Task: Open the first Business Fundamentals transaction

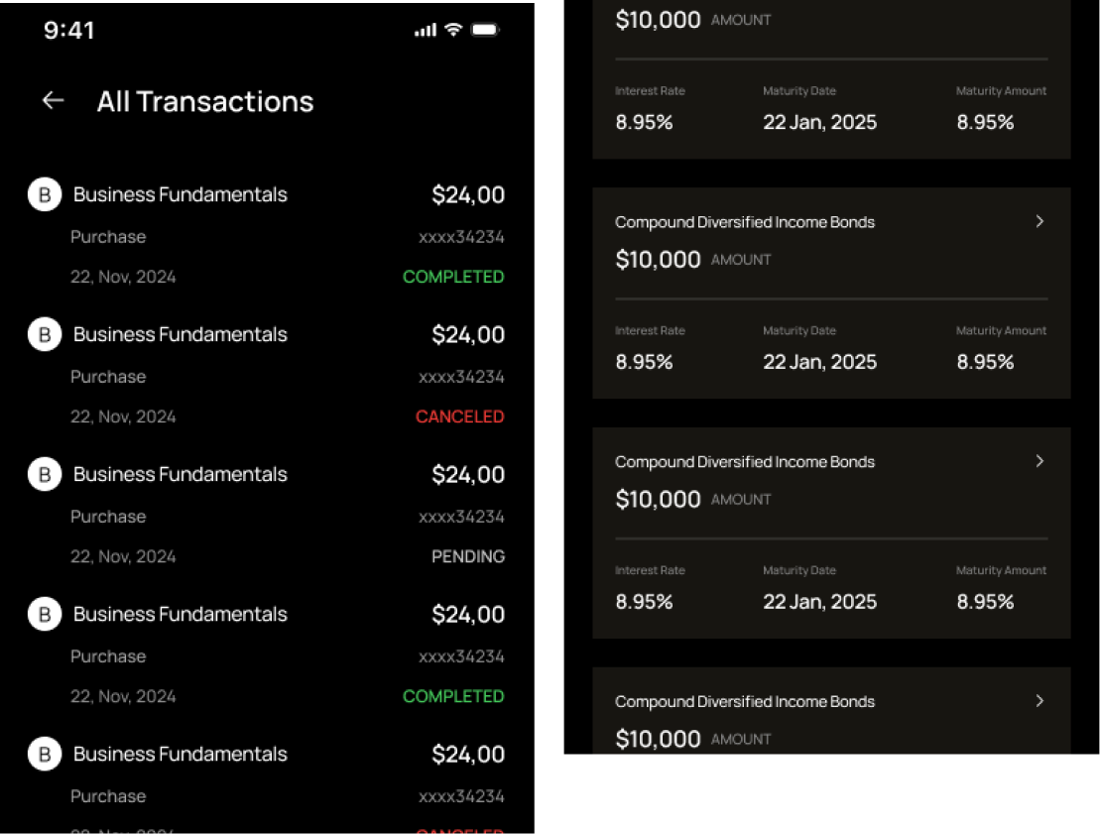Action: coord(267,235)
